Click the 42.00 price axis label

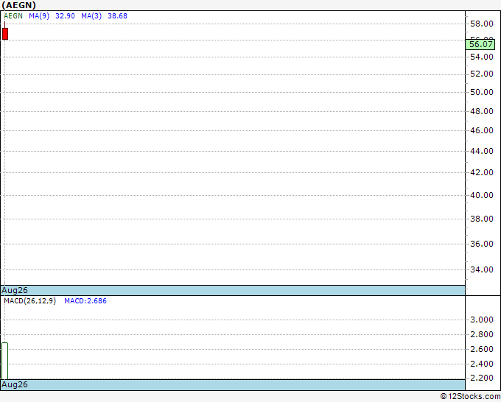[x=482, y=172]
